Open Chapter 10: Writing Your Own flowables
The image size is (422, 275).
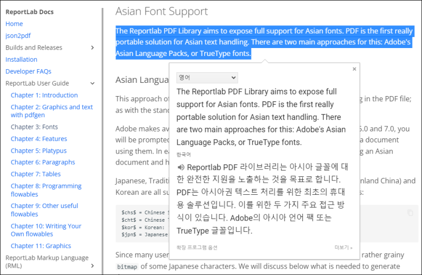click(46, 230)
